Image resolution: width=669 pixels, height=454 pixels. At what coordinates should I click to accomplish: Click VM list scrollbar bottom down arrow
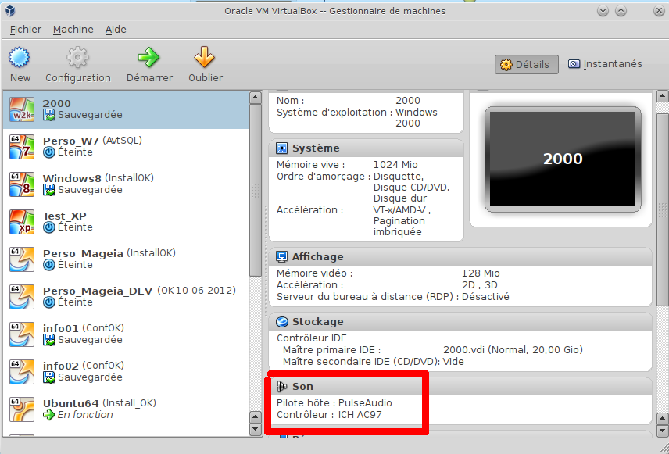coord(256,429)
